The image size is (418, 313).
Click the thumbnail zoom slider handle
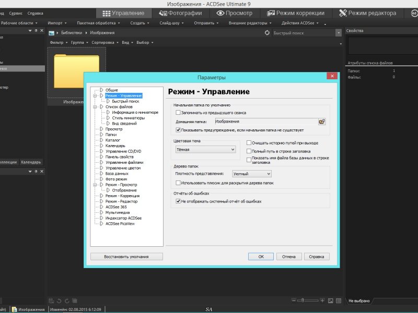click(x=303, y=300)
